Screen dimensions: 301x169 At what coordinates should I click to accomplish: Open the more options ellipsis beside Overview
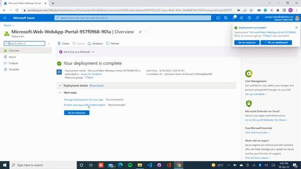click(146, 32)
